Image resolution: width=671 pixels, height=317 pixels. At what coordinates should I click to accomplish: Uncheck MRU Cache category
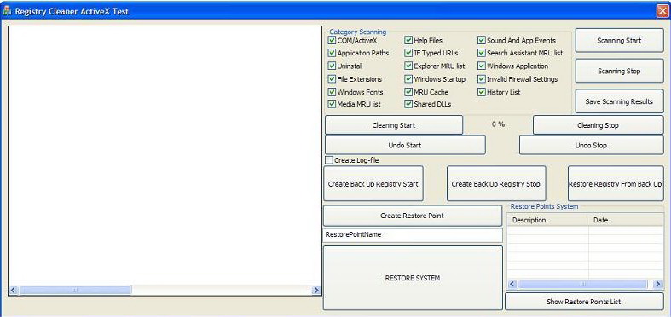coord(408,92)
